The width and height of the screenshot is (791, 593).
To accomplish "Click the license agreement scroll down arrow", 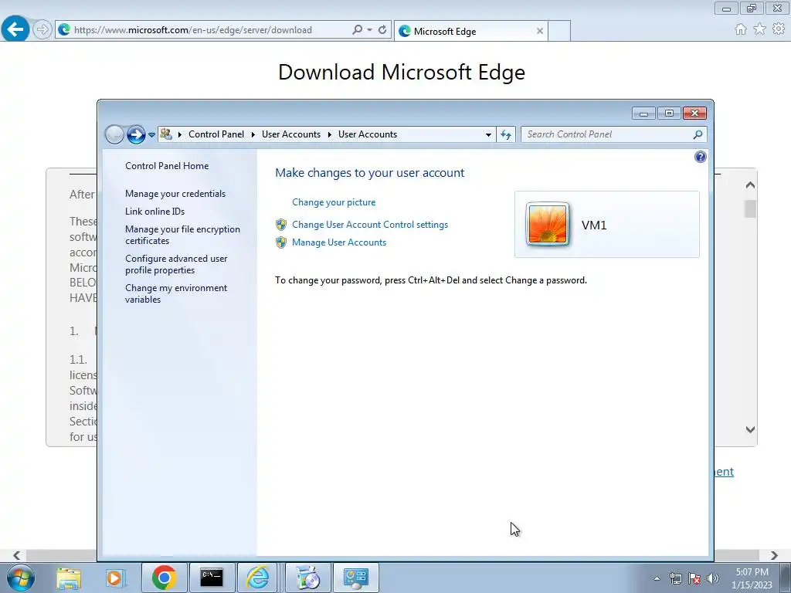I will click(750, 429).
